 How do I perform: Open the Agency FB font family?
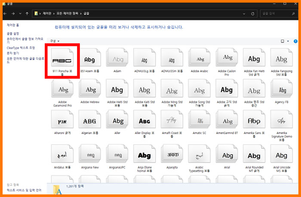[x=282, y=89]
